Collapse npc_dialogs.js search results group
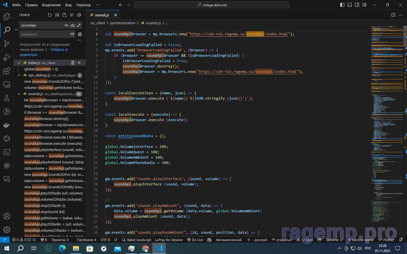The width and height of the screenshot is (407, 254). [19, 75]
